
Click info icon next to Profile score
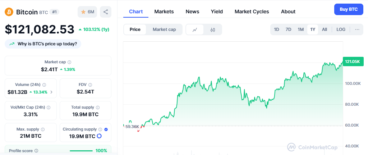pyautogui.click(x=36, y=151)
